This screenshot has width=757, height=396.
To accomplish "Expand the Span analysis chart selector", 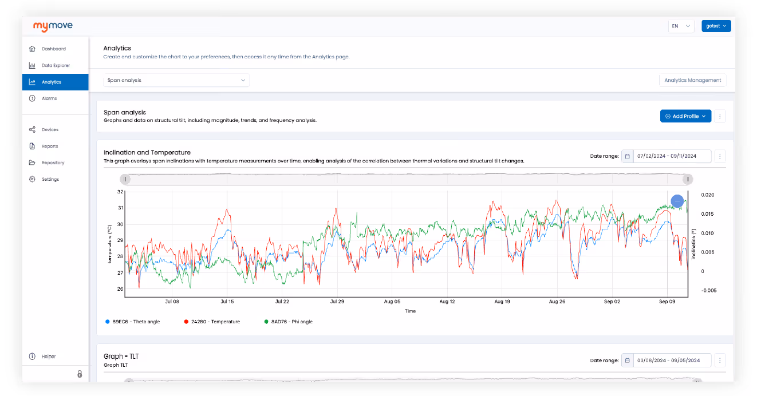I will click(176, 80).
